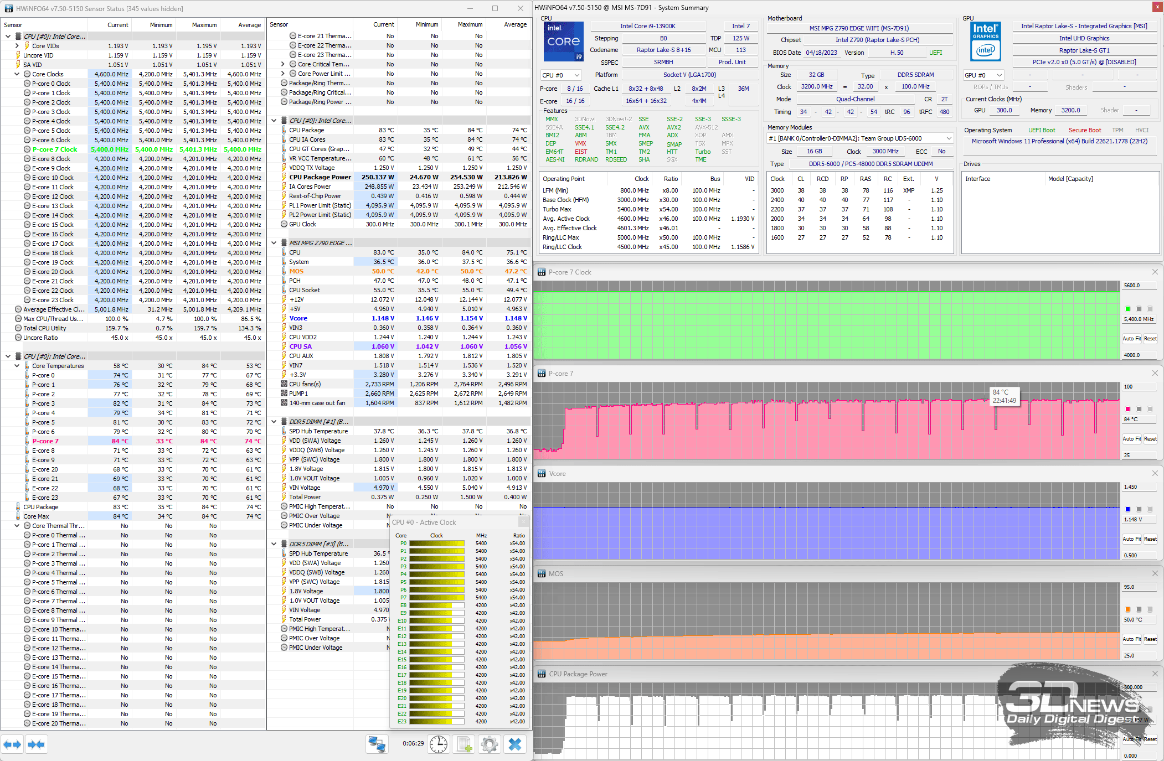1164x761 pixels.
Task: Click icon beside Average Effective Clock row
Action: 18,309
